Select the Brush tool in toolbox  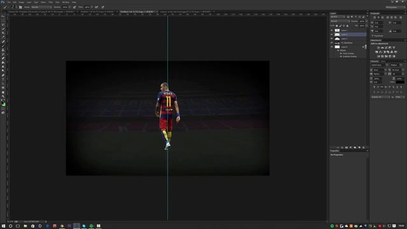point(3,45)
